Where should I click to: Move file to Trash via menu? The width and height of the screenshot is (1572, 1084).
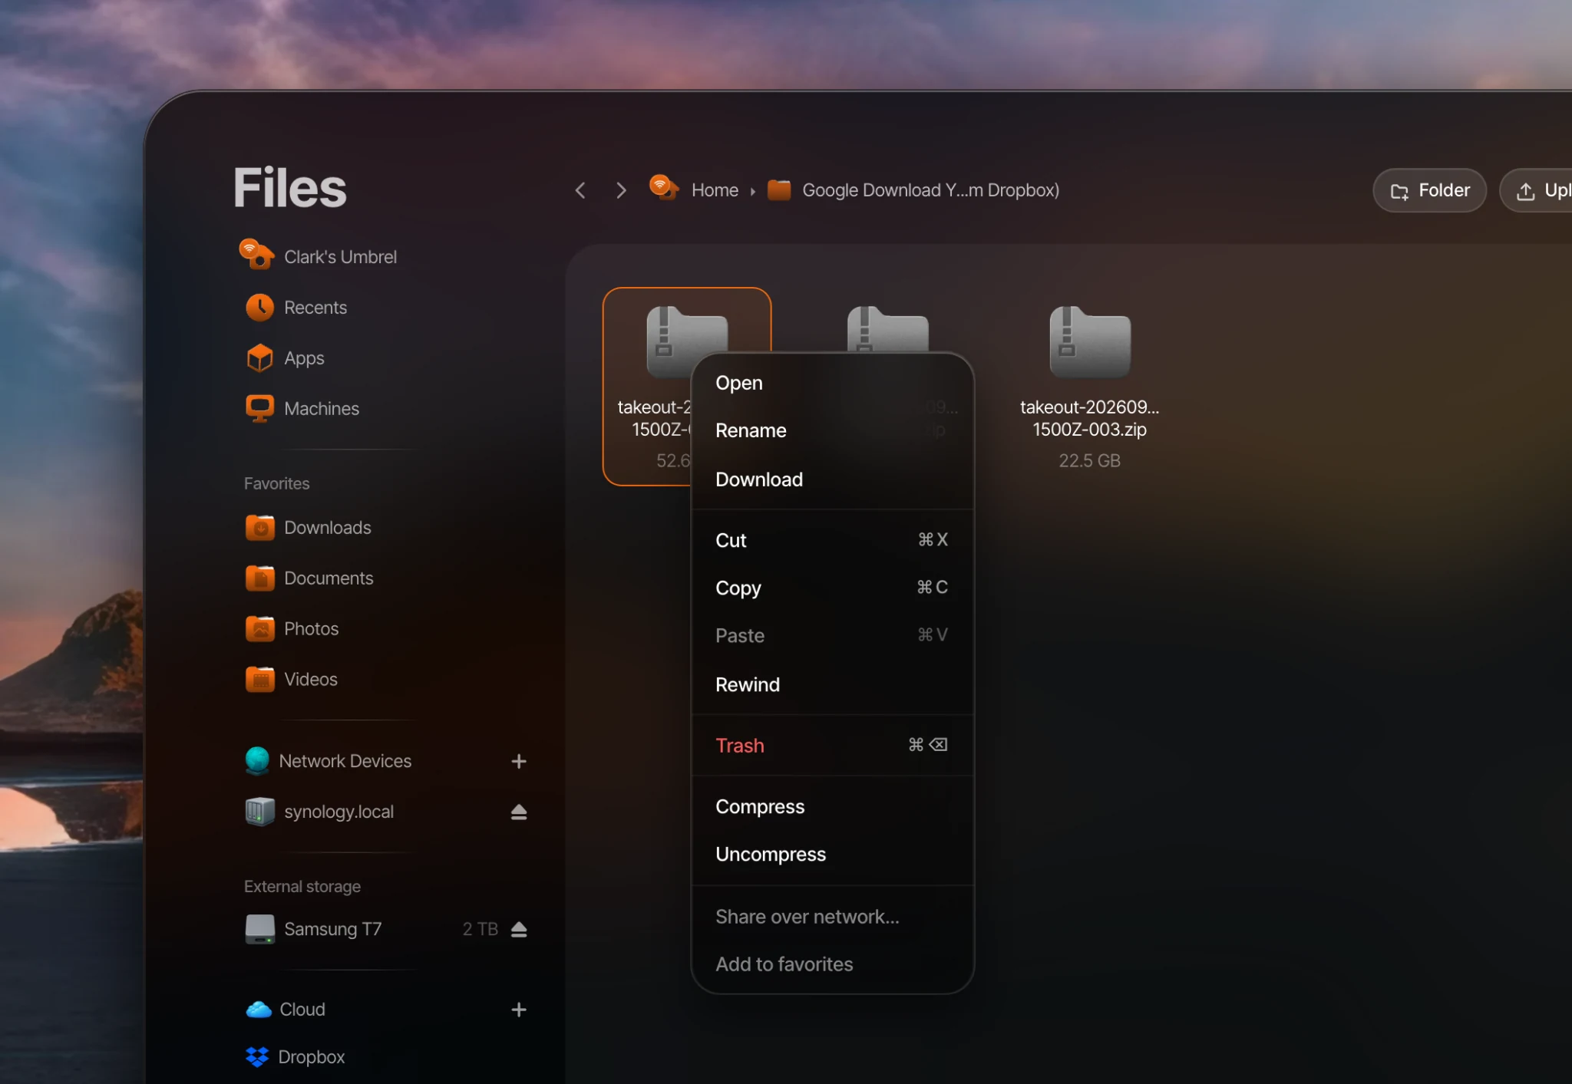[x=832, y=745]
